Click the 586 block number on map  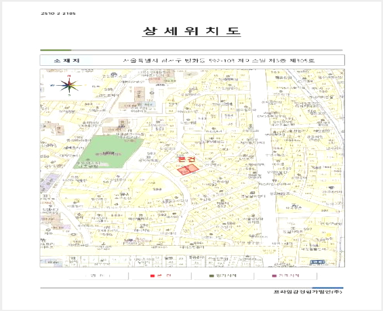tap(231, 224)
